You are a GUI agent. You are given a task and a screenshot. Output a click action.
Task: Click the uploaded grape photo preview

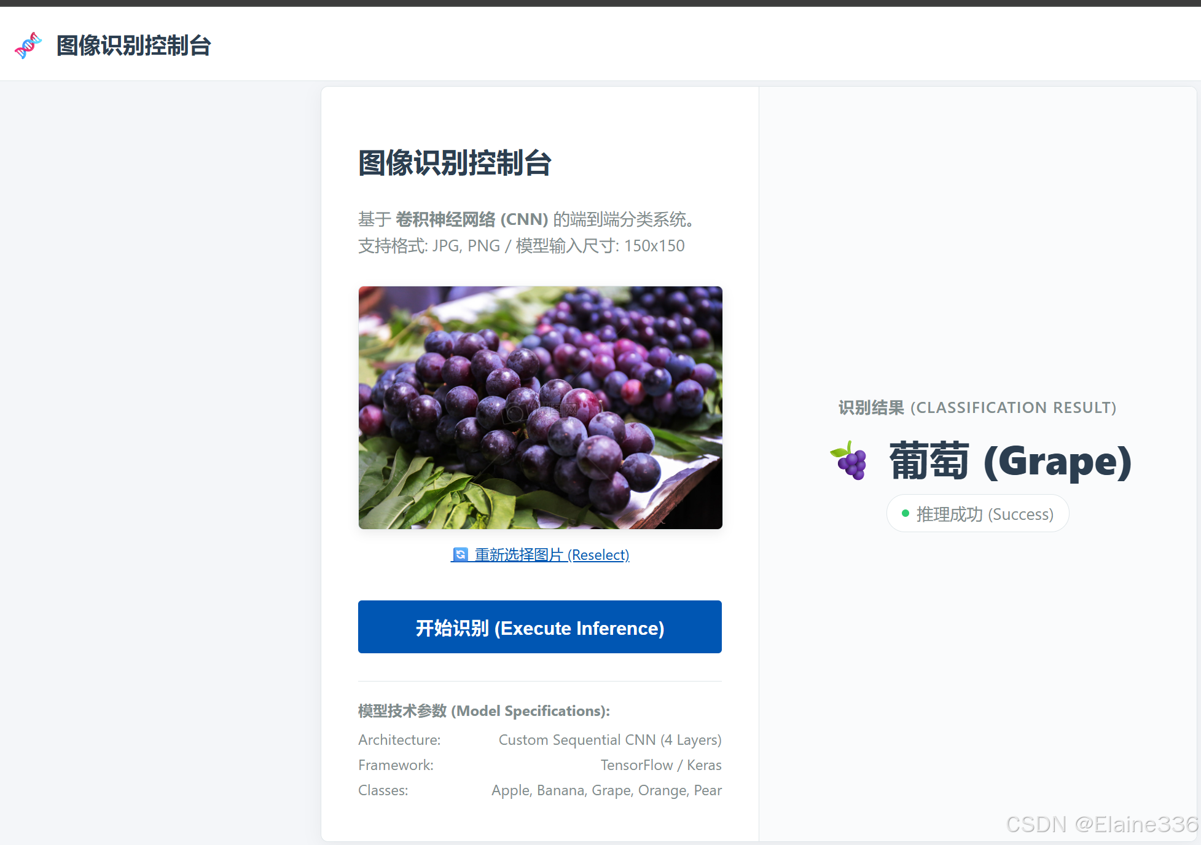click(x=540, y=407)
